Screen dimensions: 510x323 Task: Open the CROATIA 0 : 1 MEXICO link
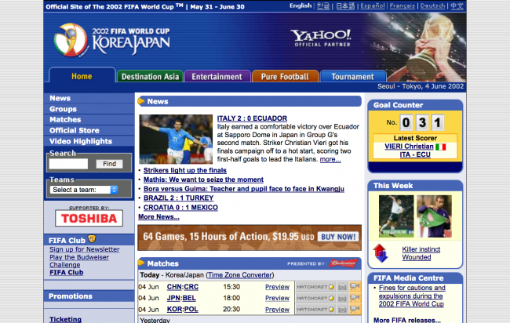[x=180, y=207]
